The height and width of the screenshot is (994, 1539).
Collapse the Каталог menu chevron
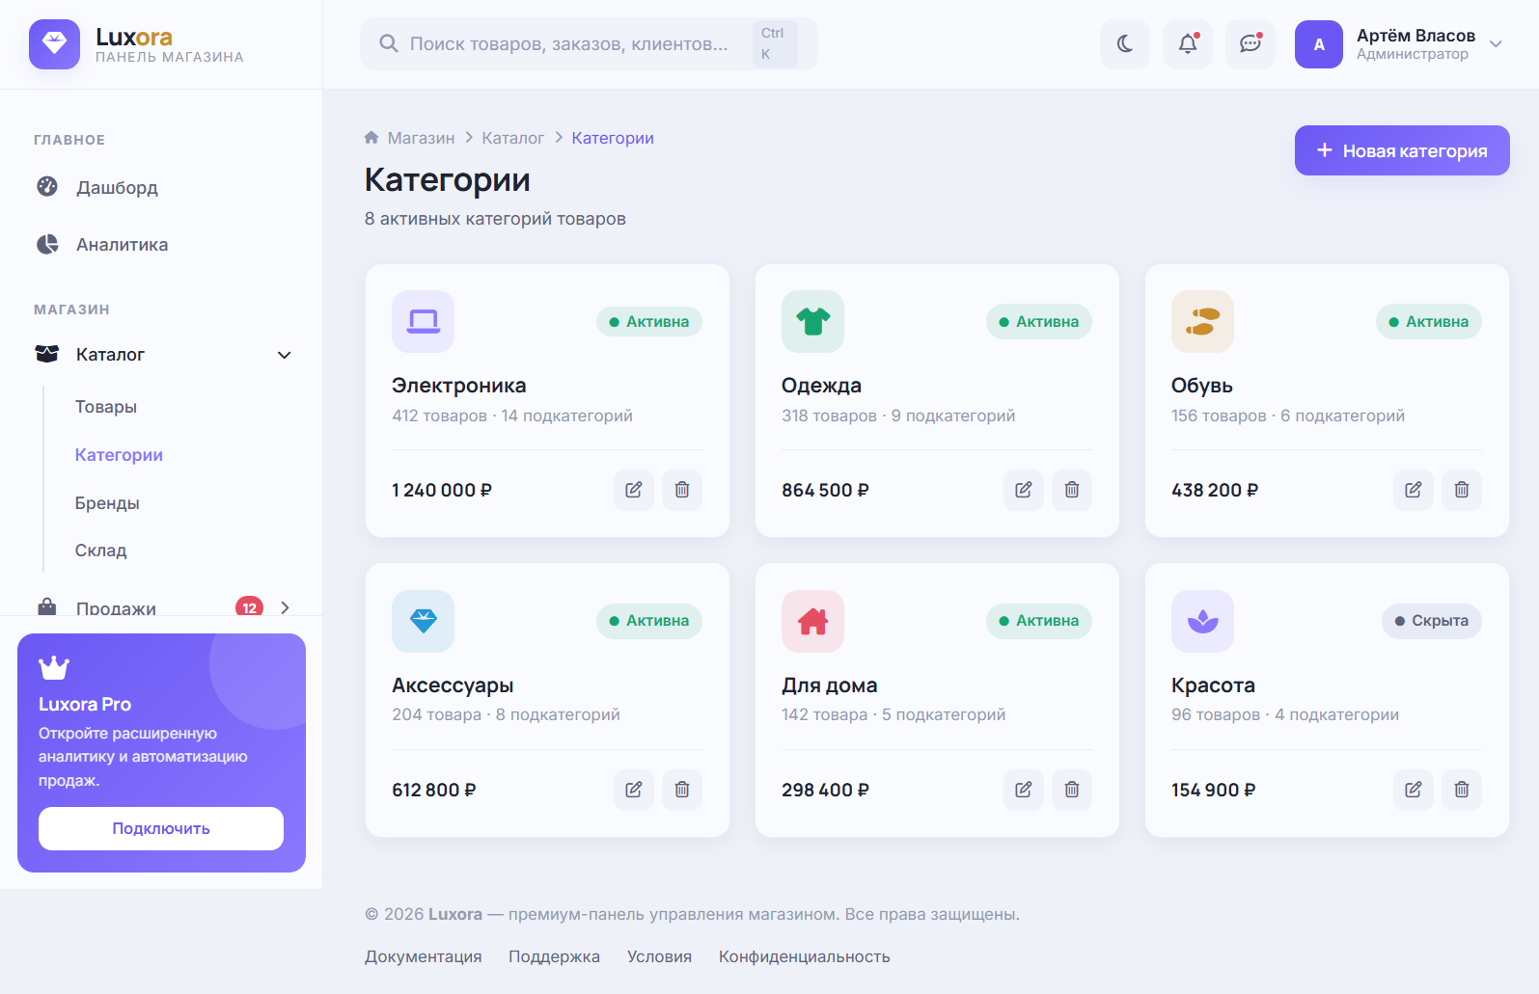(285, 355)
